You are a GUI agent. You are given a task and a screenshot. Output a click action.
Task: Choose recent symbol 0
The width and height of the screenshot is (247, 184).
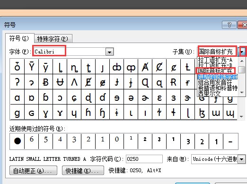[117, 141]
